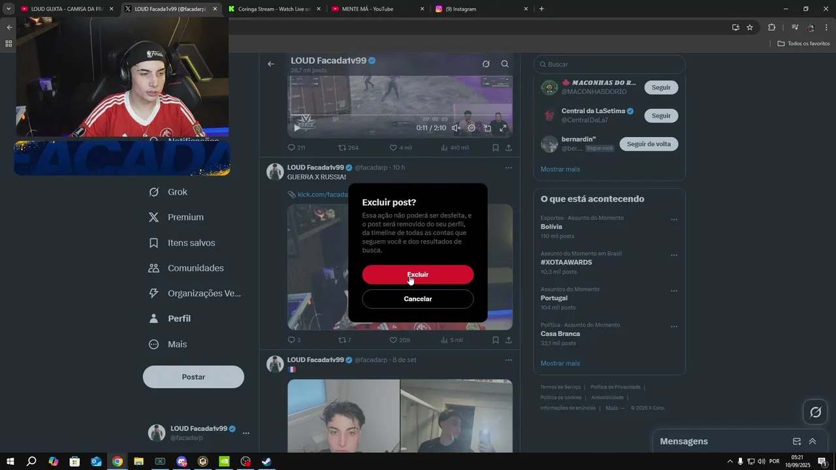Enter fullscreen on the video
836x470 pixels.
(503, 128)
